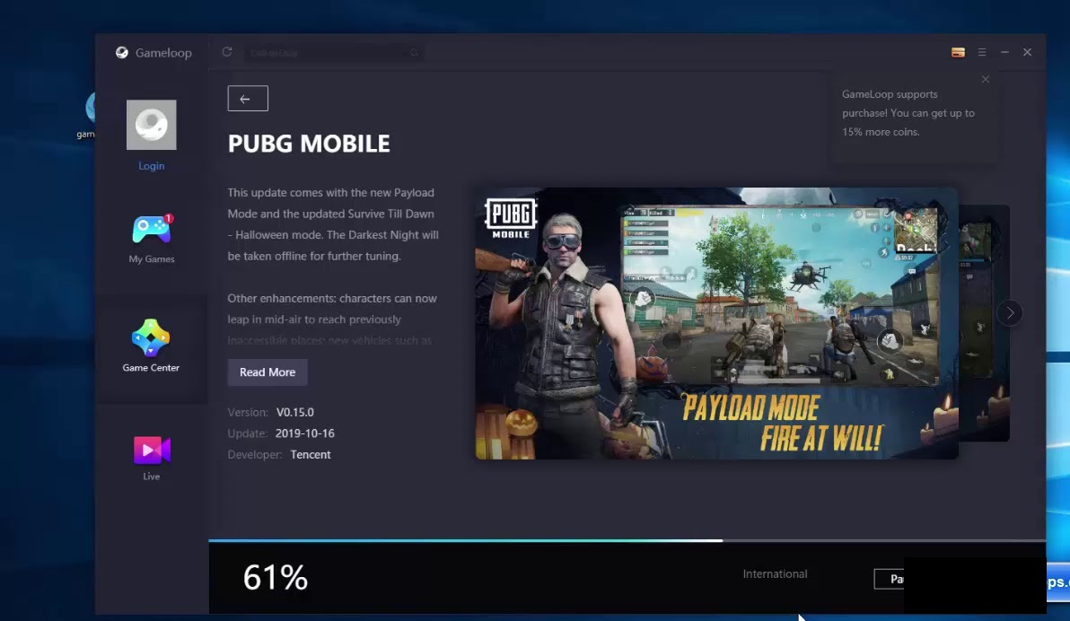Click the search magnifier icon
1070x621 pixels.
[414, 53]
